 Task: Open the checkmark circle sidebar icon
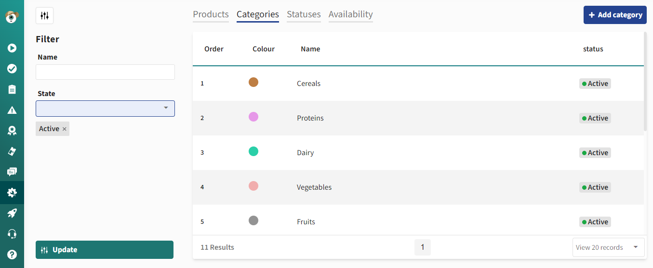click(12, 69)
